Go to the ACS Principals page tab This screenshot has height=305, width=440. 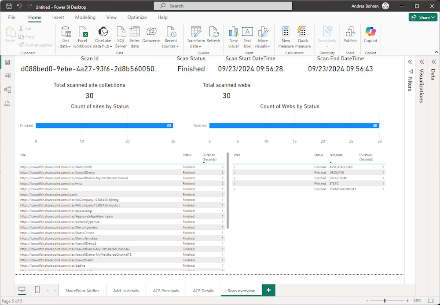coord(166,290)
